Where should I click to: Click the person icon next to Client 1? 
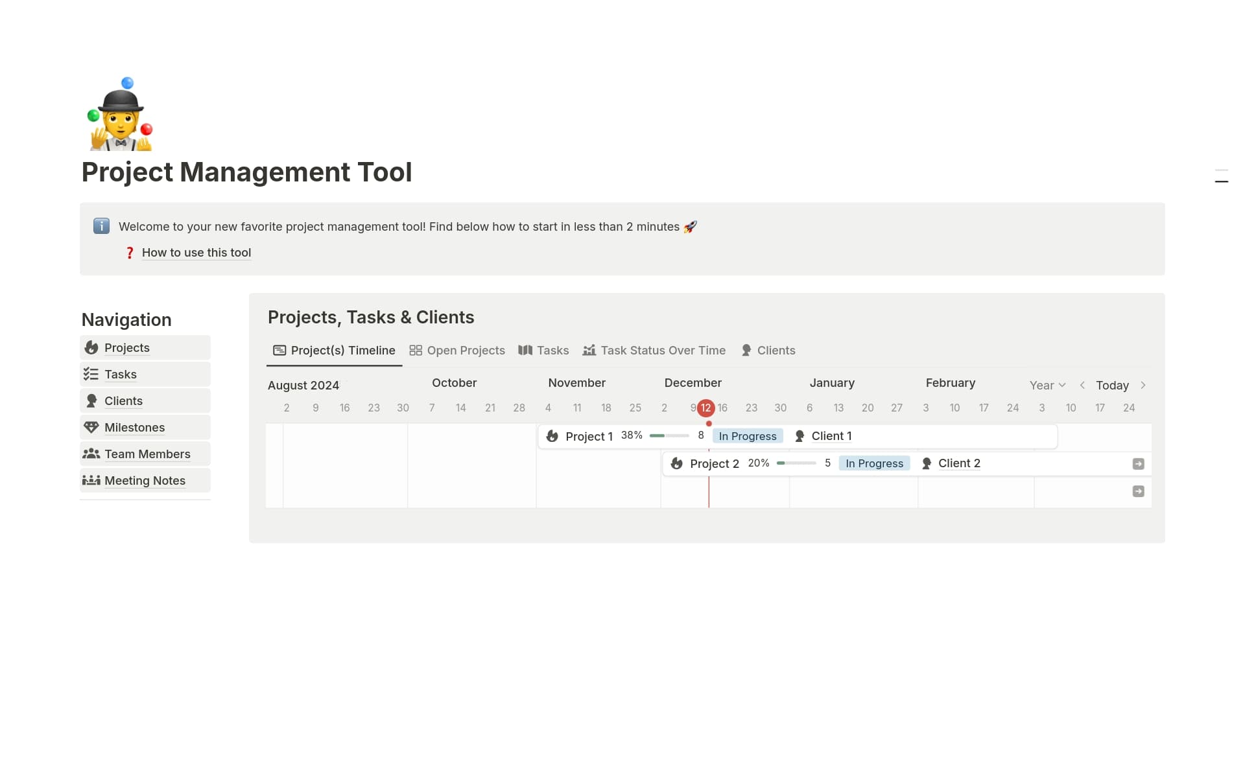(800, 436)
